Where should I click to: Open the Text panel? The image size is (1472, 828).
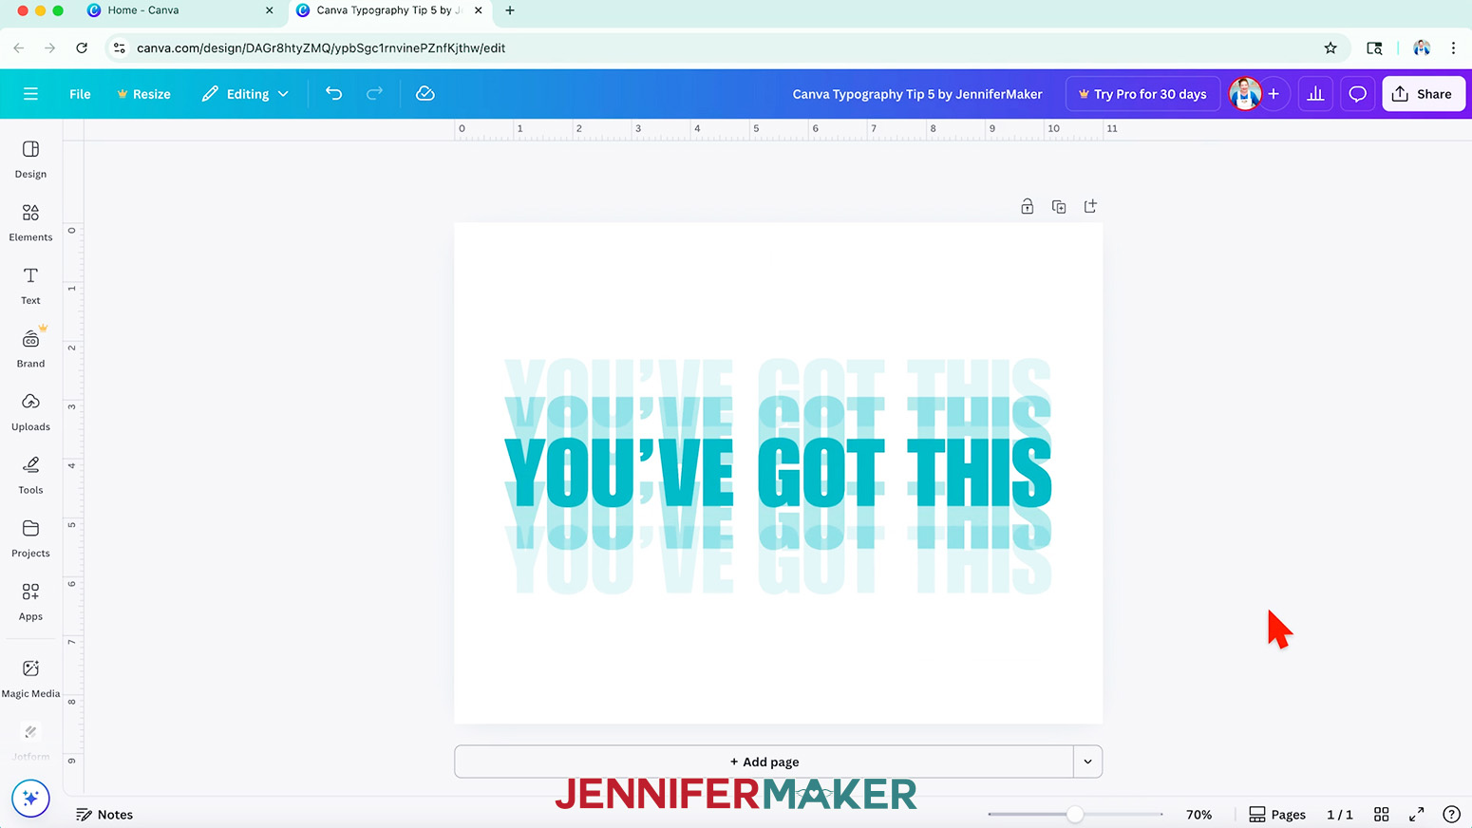[30, 286]
